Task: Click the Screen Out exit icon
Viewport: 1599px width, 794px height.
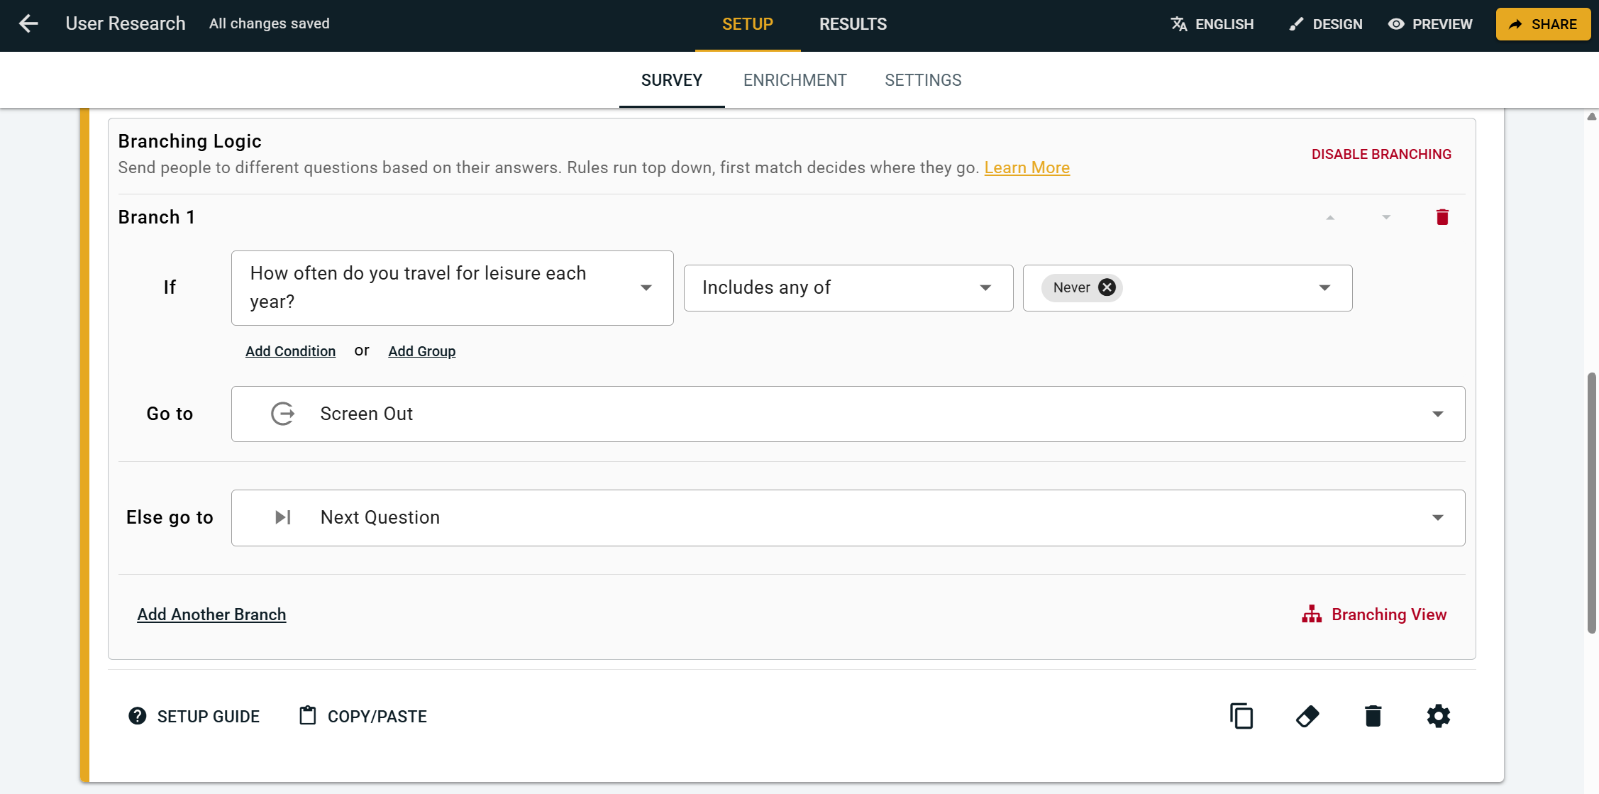Action: (282, 414)
